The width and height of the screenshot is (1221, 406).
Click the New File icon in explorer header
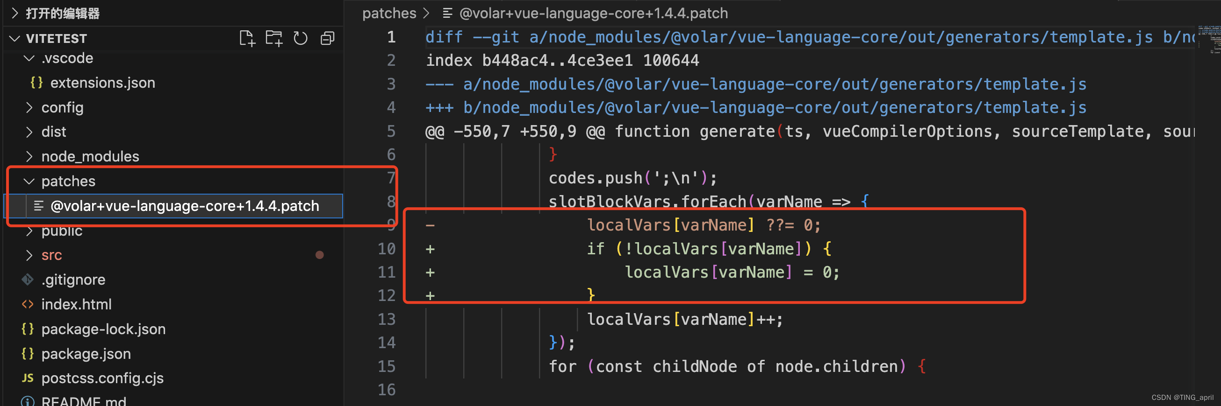[247, 38]
